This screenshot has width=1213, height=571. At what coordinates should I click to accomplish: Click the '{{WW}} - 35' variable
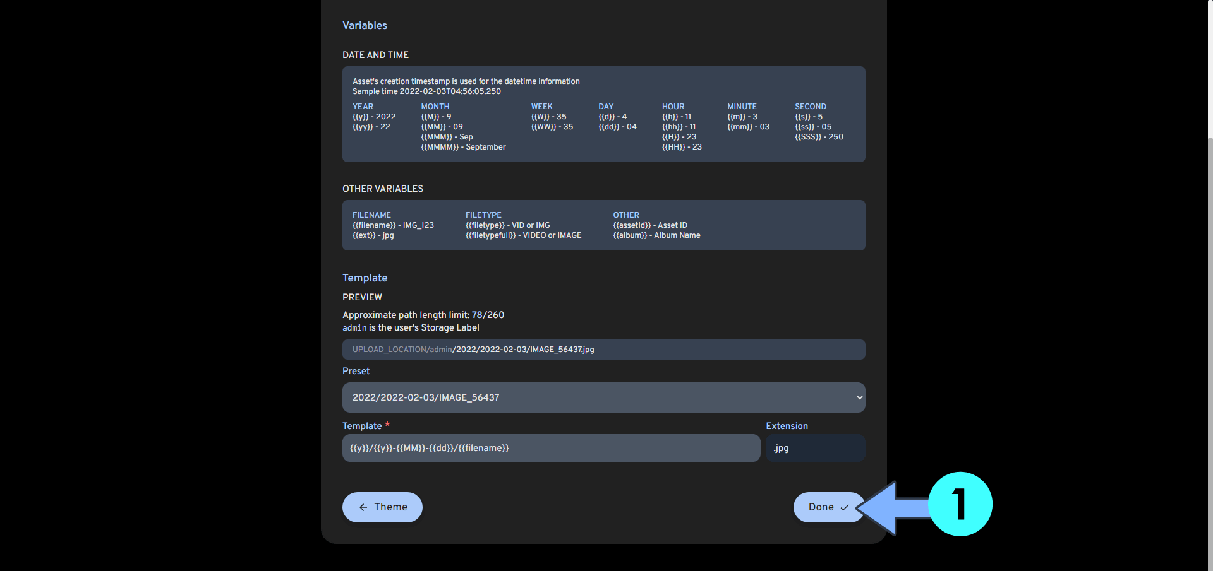pyautogui.click(x=552, y=127)
